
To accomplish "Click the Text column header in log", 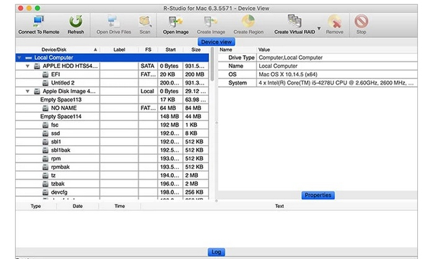I will [x=279, y=206].
